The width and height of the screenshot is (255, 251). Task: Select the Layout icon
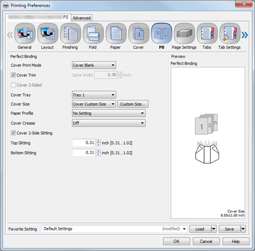[48, 33]
